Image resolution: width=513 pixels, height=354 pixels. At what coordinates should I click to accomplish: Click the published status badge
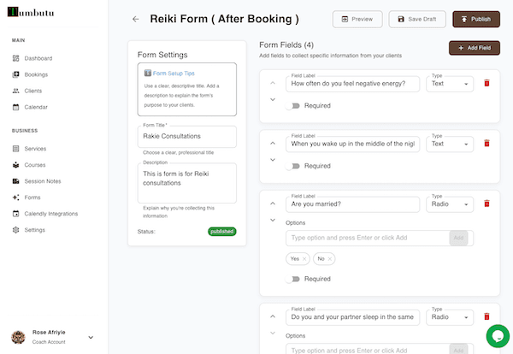[221, 232]
